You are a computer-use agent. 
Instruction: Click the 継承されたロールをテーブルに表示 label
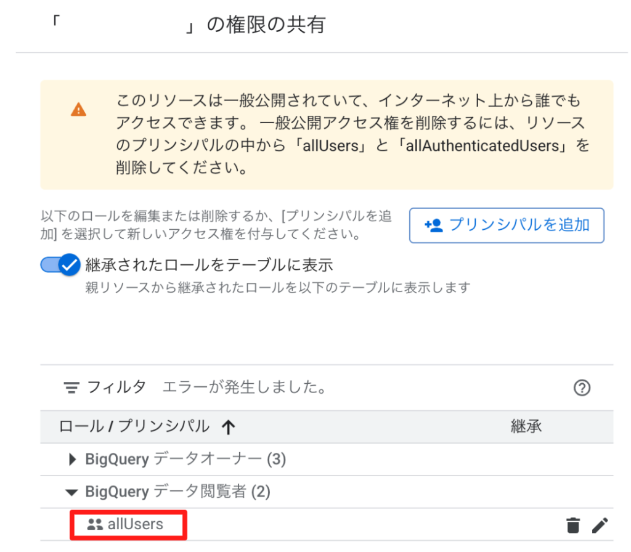[210, 265]
